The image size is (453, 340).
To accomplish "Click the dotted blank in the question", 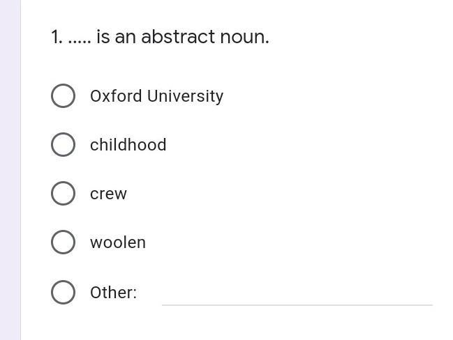I will tap(80, 39).
